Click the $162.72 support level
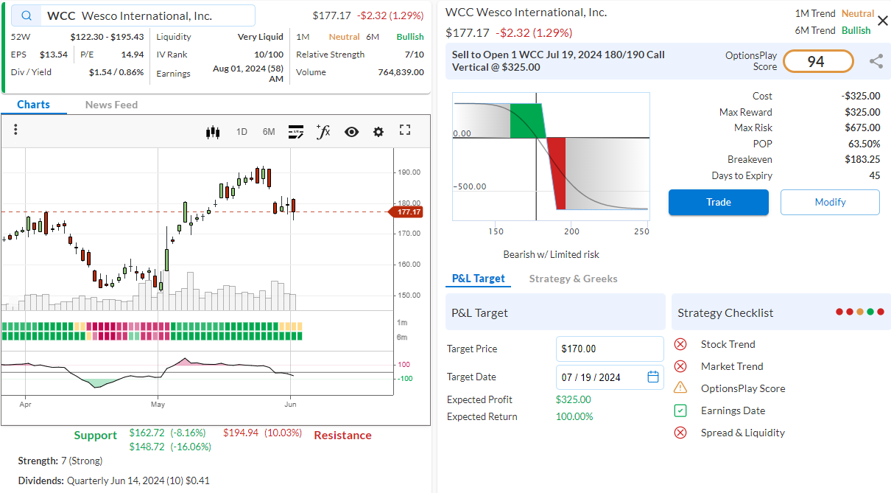Viewport: 891px width, 493px height. [167, 433]
